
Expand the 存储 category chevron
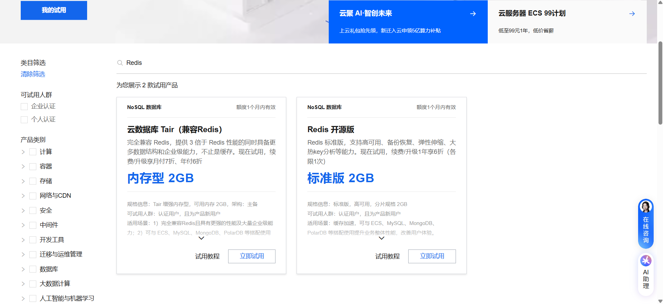click(x=23, y=181)
